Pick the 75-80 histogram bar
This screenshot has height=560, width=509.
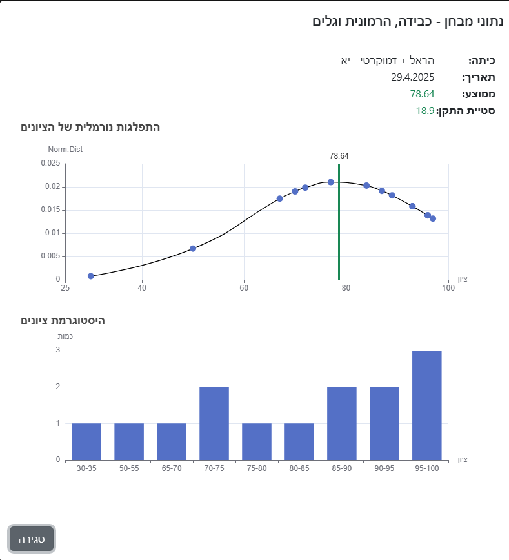point(257,441)
